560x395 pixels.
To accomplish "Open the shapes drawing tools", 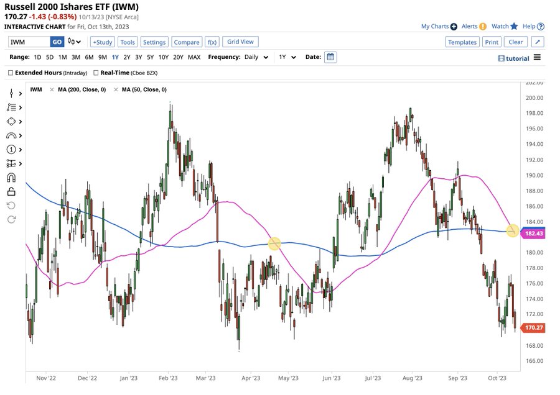I will [x=11, y=122].
